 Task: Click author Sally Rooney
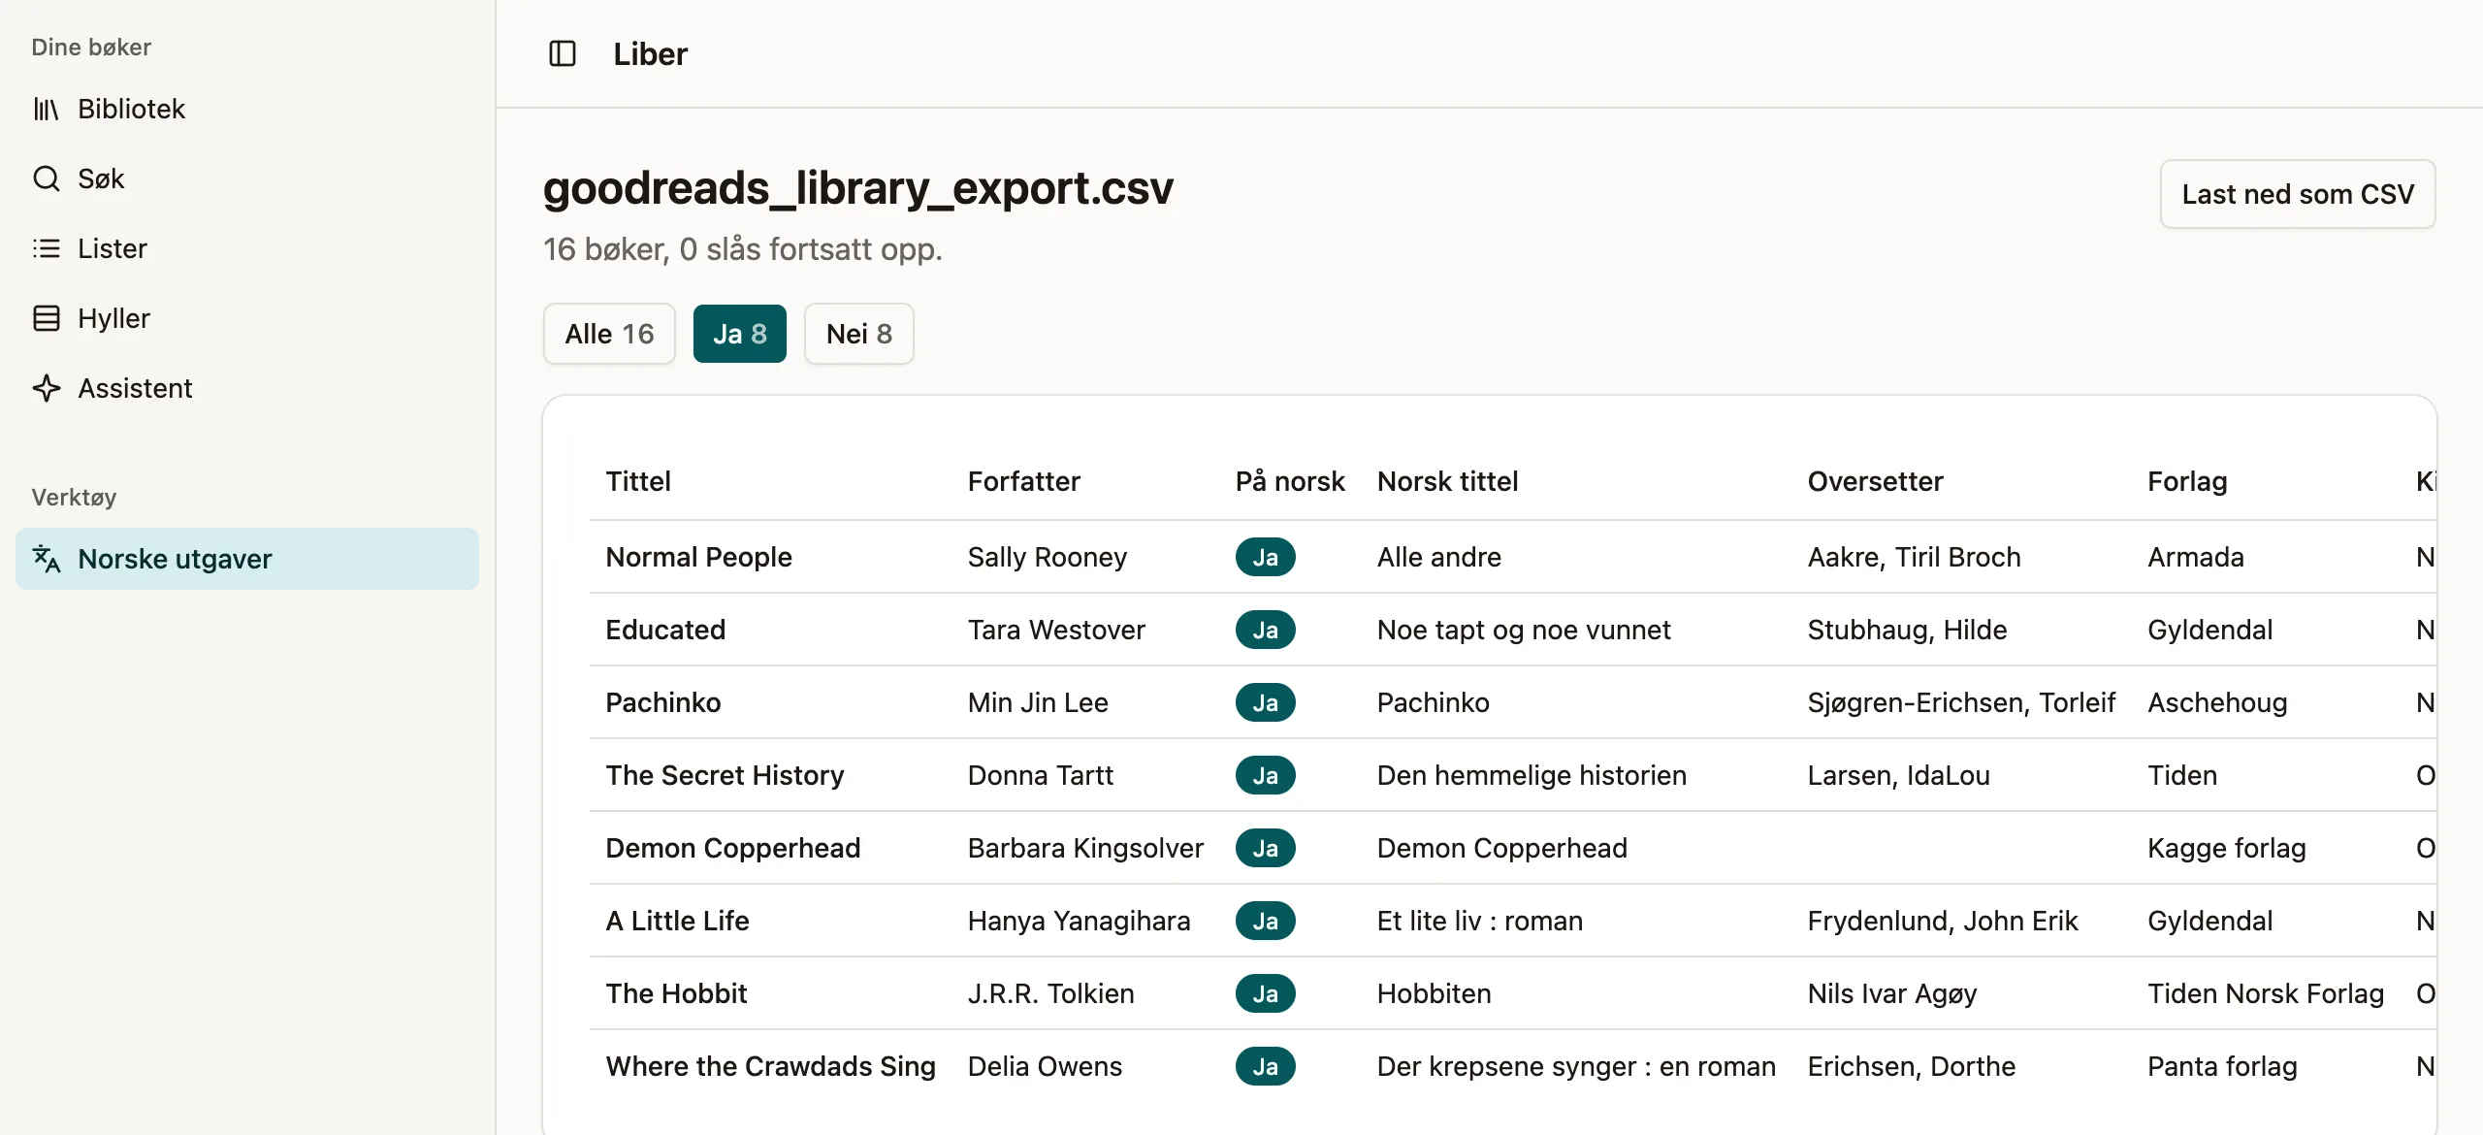click(1048, 557)
